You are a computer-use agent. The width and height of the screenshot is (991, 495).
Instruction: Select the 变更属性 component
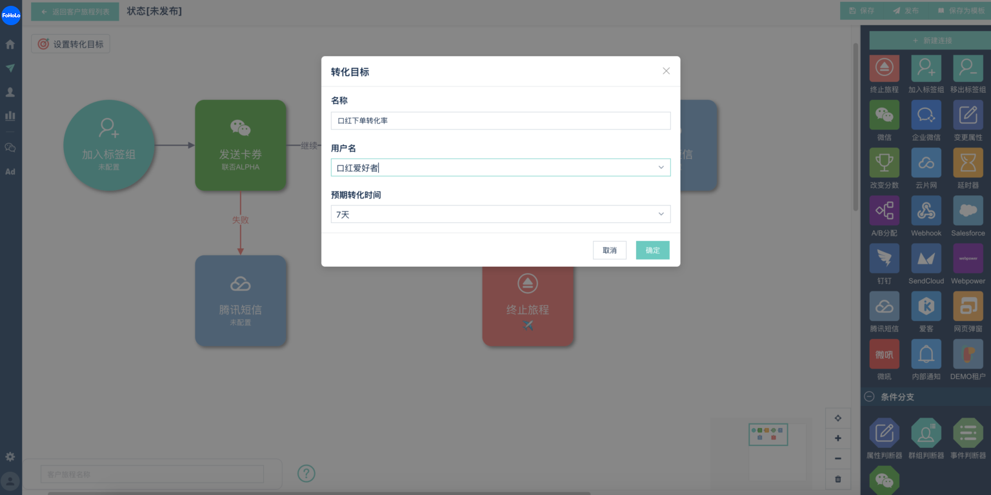pyautogui.click(x=968, y=115)
